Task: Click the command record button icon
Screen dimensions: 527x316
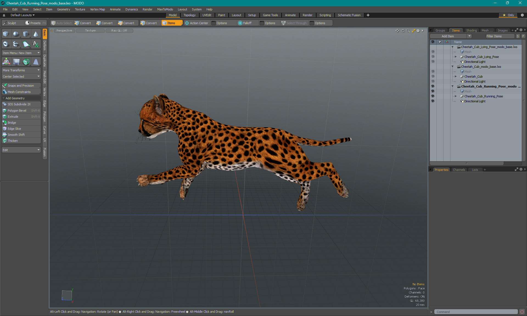Action: [x=522, y=312]
